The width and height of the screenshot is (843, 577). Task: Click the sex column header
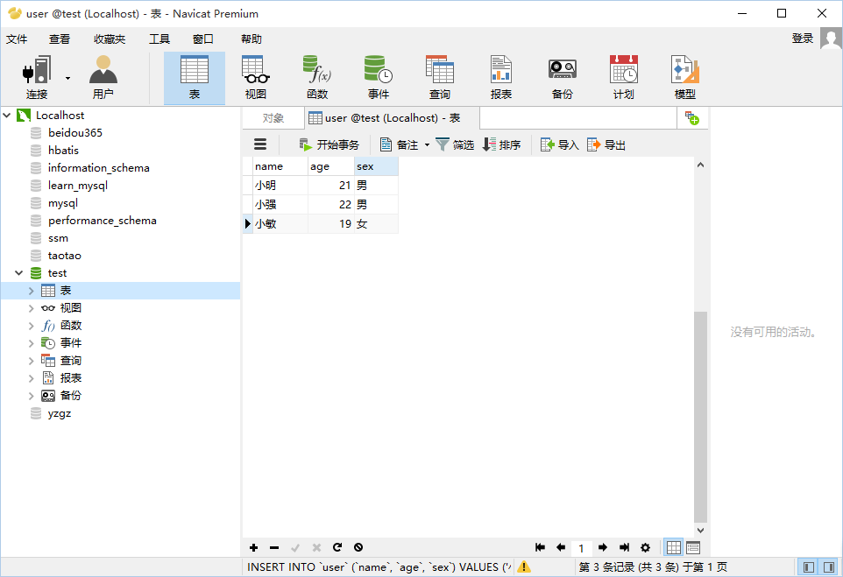click(x=376, y=166)
